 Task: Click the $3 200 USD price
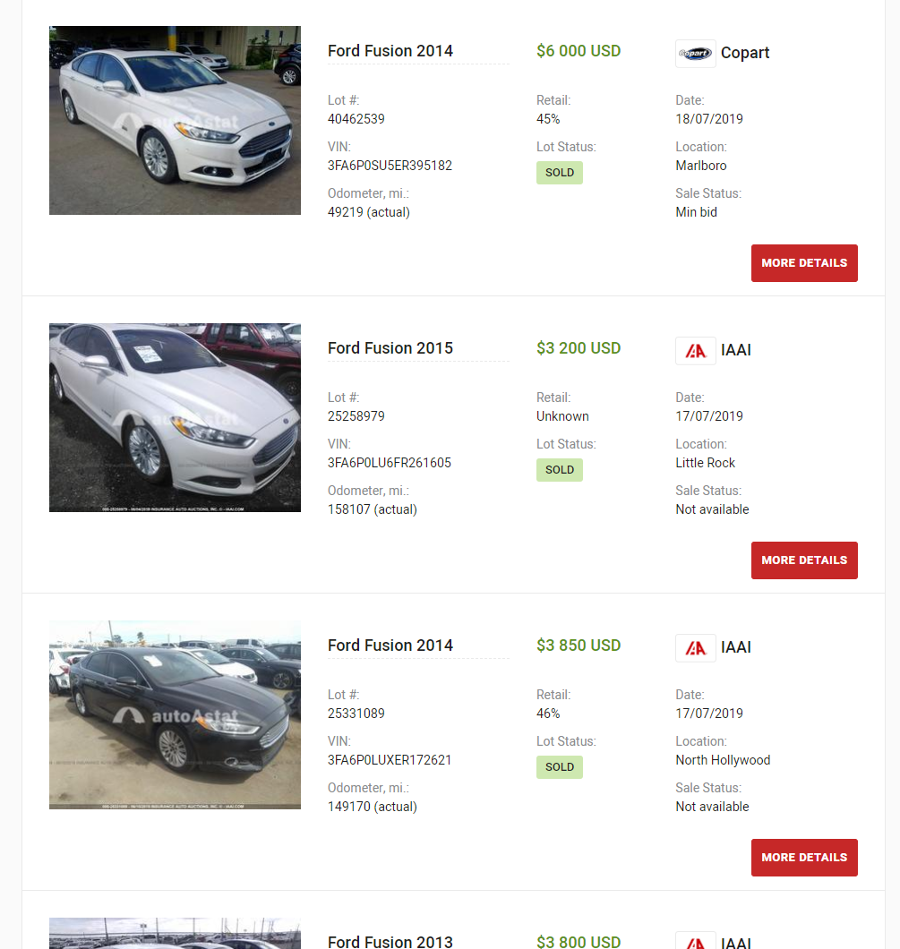(x=579, y=348)
